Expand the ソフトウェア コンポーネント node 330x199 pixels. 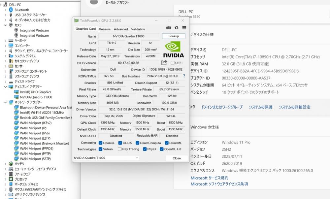pos(6,71)
